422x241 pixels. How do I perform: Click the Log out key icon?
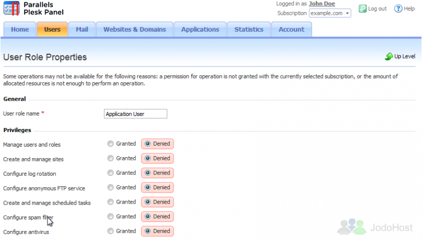point(362,8)
